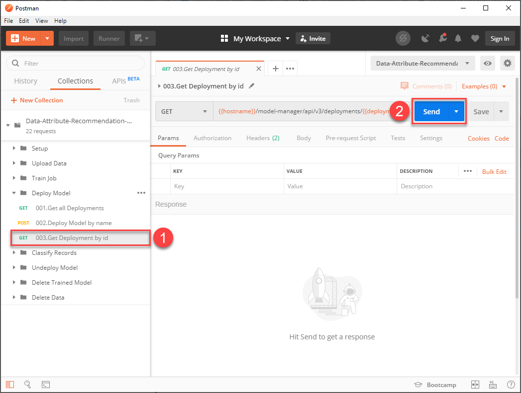Screen dimensions: 521x393
Task: Open the new window dropdown icon
Action: pyautogui.click(x=142, y=38)
